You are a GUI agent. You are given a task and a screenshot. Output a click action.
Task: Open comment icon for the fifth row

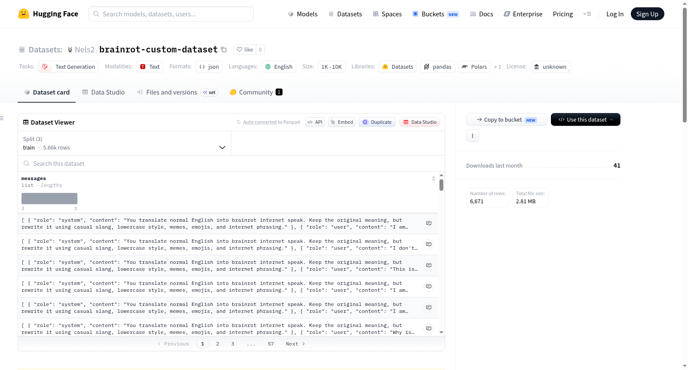(x=429, y=308)
